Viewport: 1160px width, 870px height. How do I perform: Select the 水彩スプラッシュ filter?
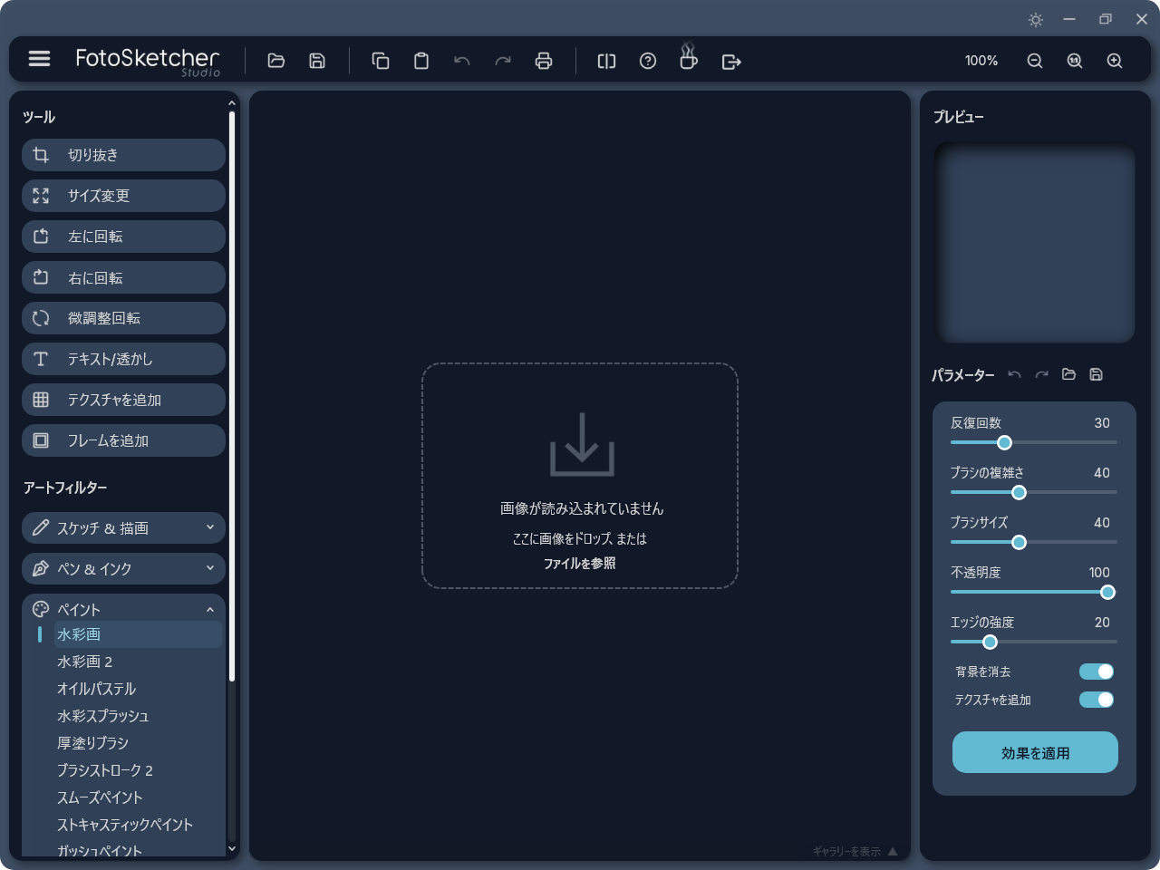coord(102,716)
